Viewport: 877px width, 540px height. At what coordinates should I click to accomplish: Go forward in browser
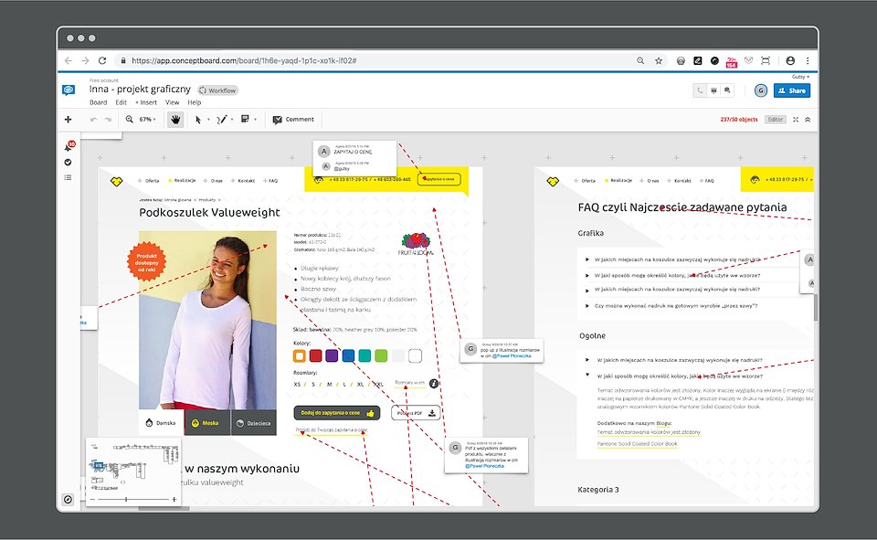point(85,60)
